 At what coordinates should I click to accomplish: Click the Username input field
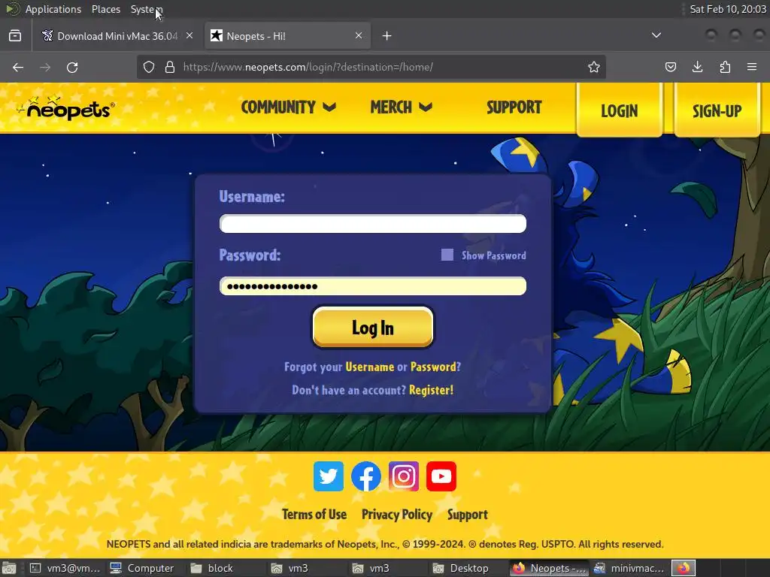click(373, 224)
